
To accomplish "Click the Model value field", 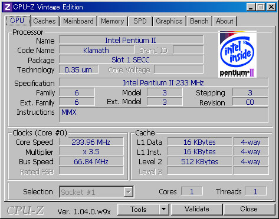I will (x=165, y=92).
